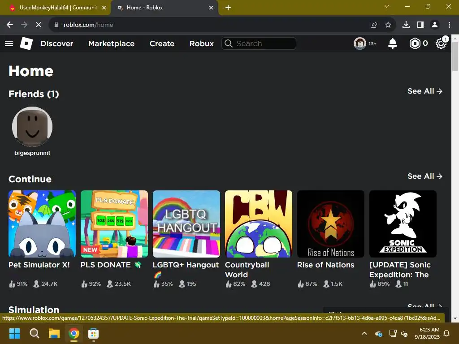
Task: Switch to the User:MonkeyHalal64 tab
Action: [x=56, y=8]
